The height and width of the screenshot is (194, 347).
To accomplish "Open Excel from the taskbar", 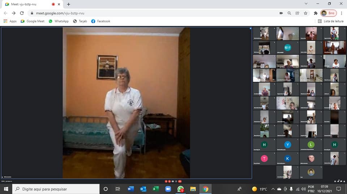I will click(x=156, y=189).
